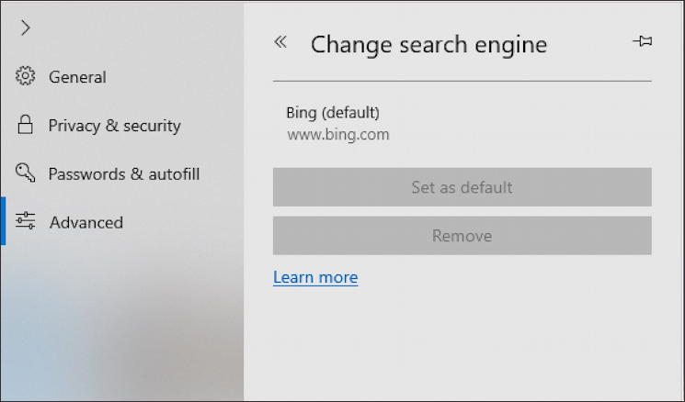Viewport: 685px width, 402px height.
Task: Click the divider line under the heading
Action: (462, 81)
